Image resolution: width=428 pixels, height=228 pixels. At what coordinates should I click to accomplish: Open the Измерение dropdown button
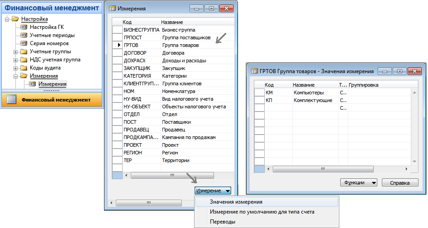coord(213,191)
